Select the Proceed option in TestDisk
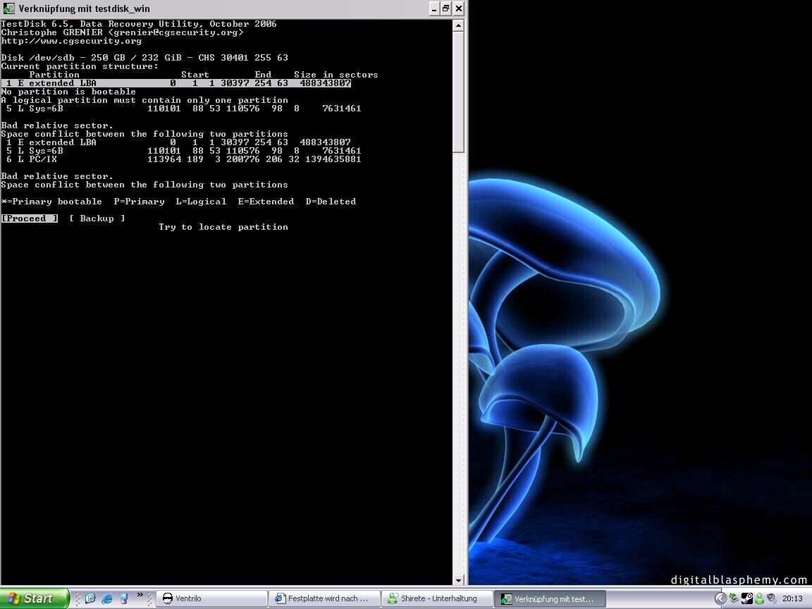812x609 pixels. pyautogui.click(x=30, y=219)
